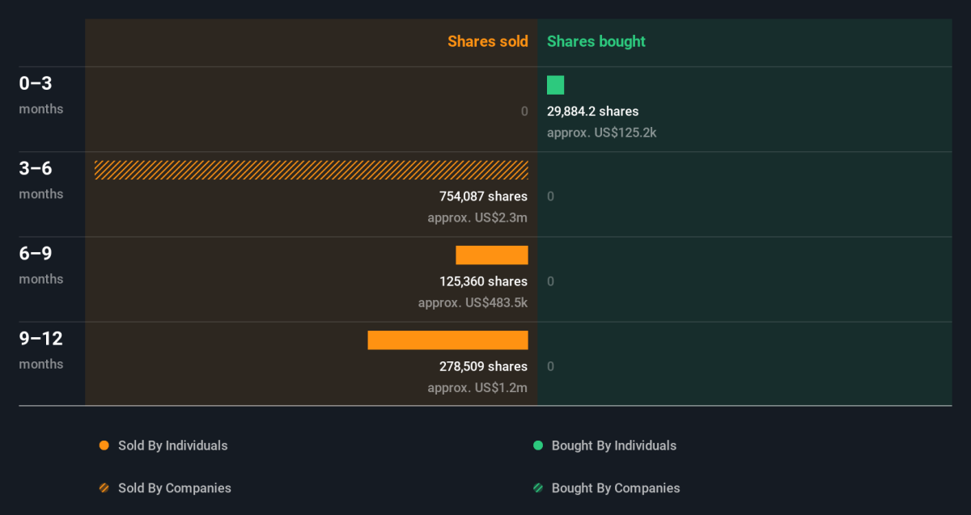This screenshot has width=971, height=515.
Task: Click the 754,087 shares value
Action: pos(483,196)
